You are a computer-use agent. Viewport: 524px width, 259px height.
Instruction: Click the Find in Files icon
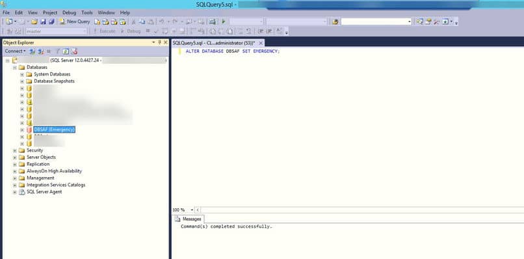point(335,21)
